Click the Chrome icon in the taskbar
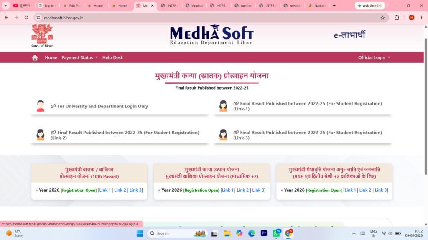 click(288, 233)
